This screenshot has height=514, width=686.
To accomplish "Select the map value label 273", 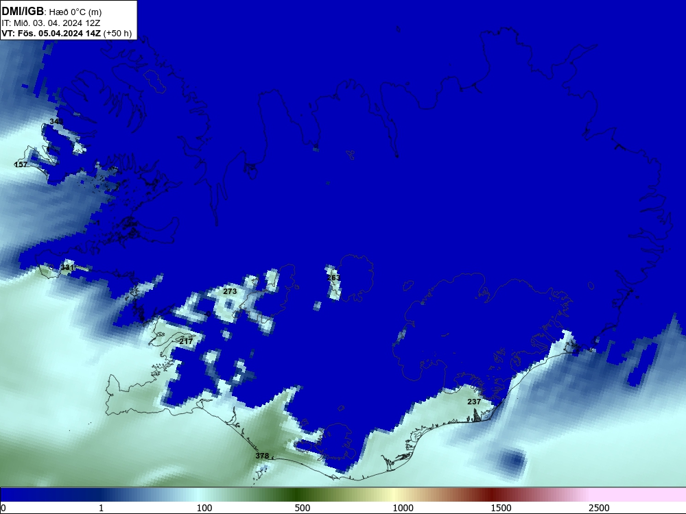I will pos(230,291).
